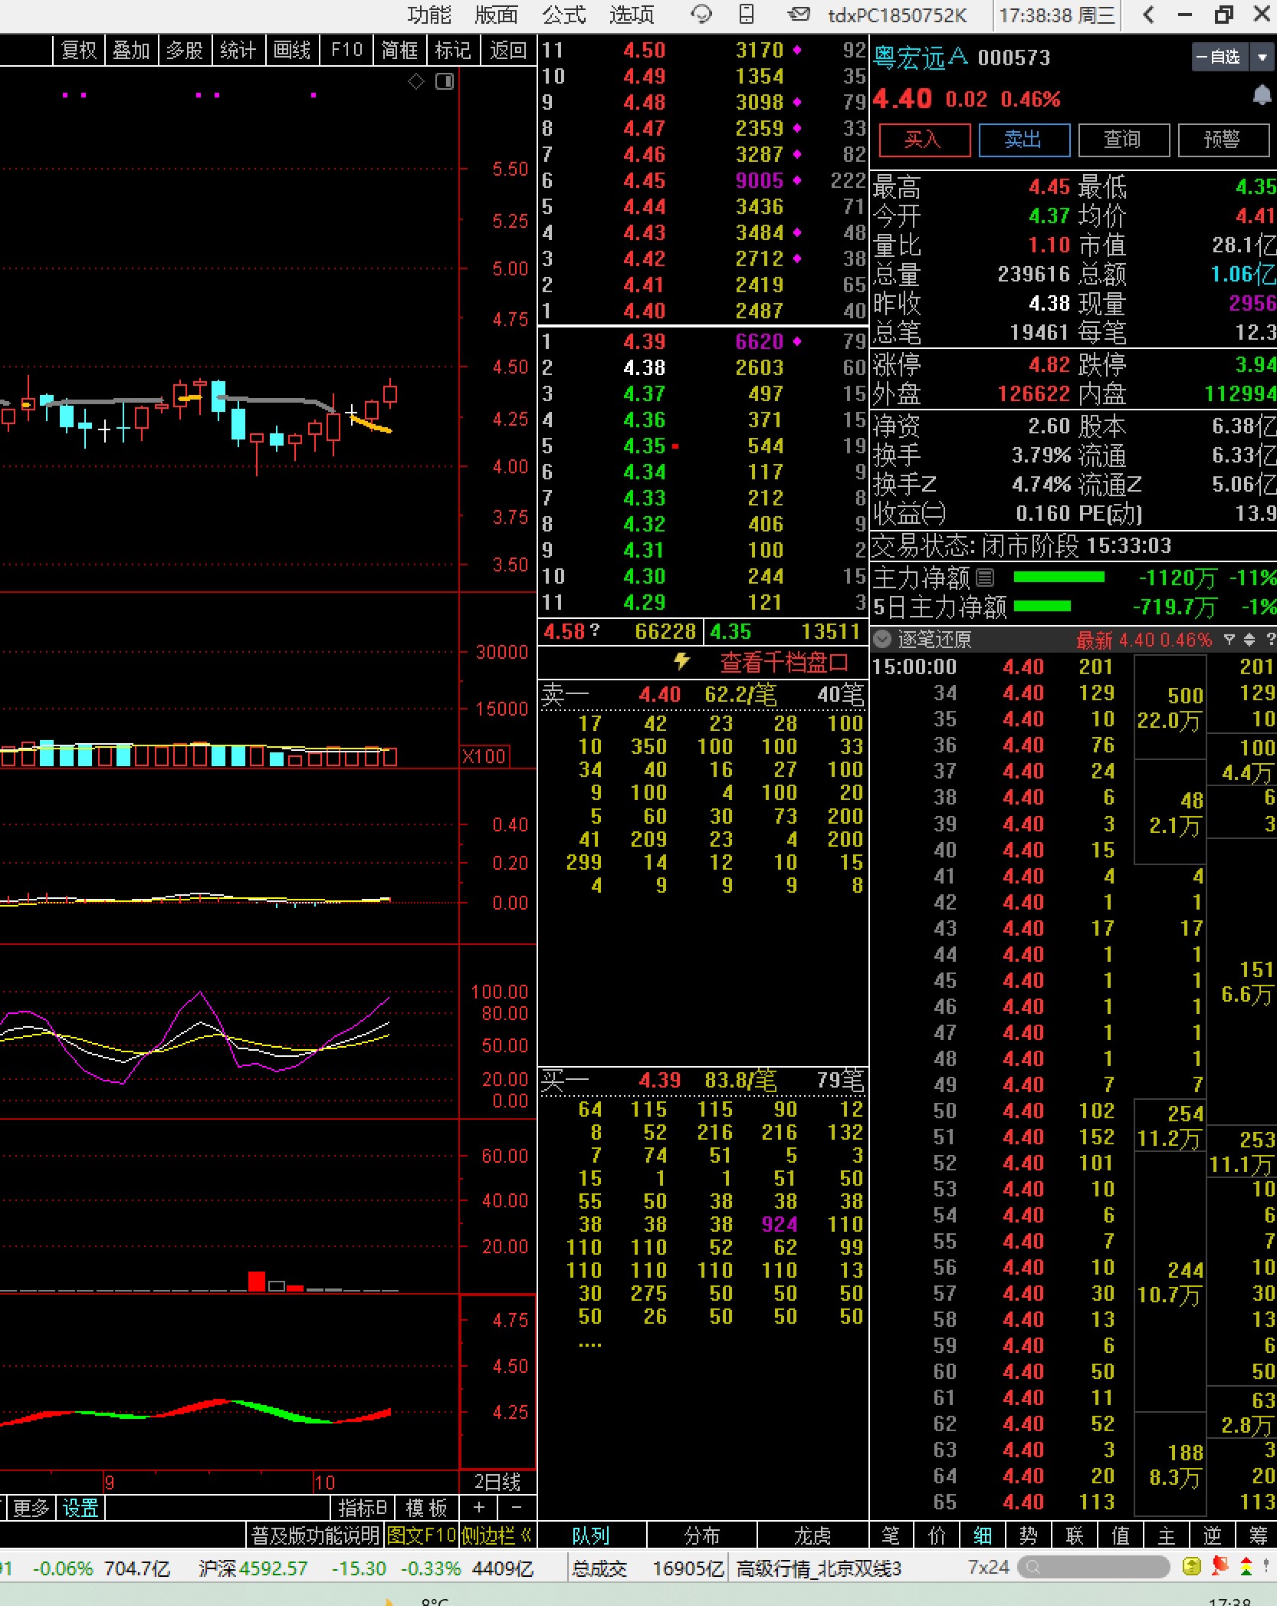The image size is (1277, 1606).
Task: Toggle the 侧边栏 sidebar collapse
Action: pos(497,1535)
